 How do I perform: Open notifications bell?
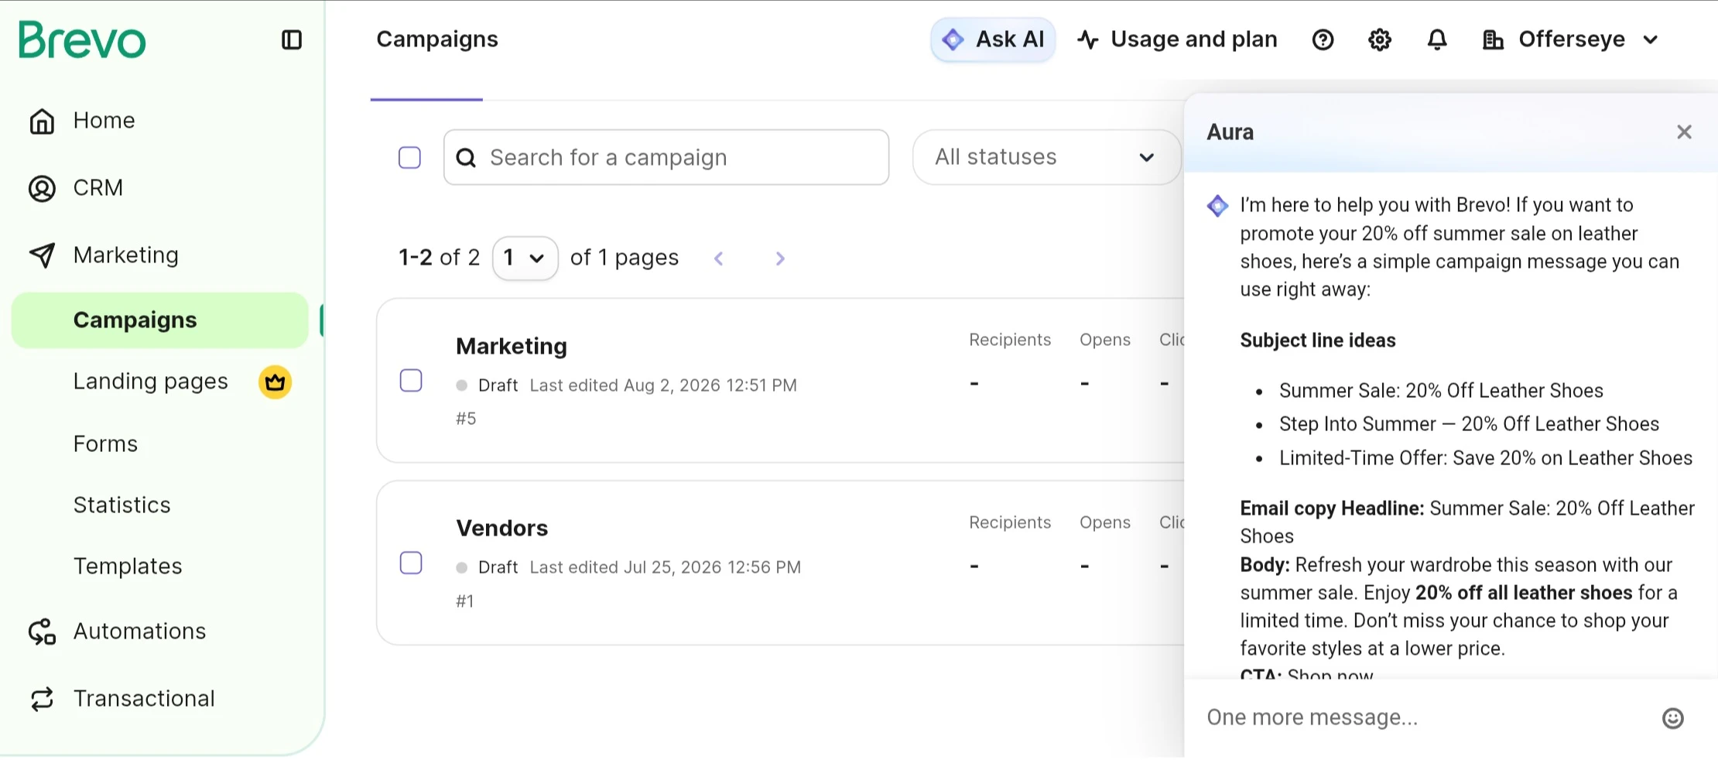coord(1437,39)
